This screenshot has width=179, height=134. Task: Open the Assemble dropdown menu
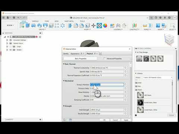[118, 29]
